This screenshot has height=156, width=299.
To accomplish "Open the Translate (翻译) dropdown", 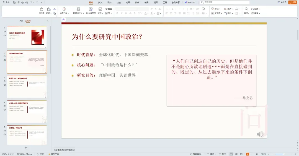I will coord(256,13).
